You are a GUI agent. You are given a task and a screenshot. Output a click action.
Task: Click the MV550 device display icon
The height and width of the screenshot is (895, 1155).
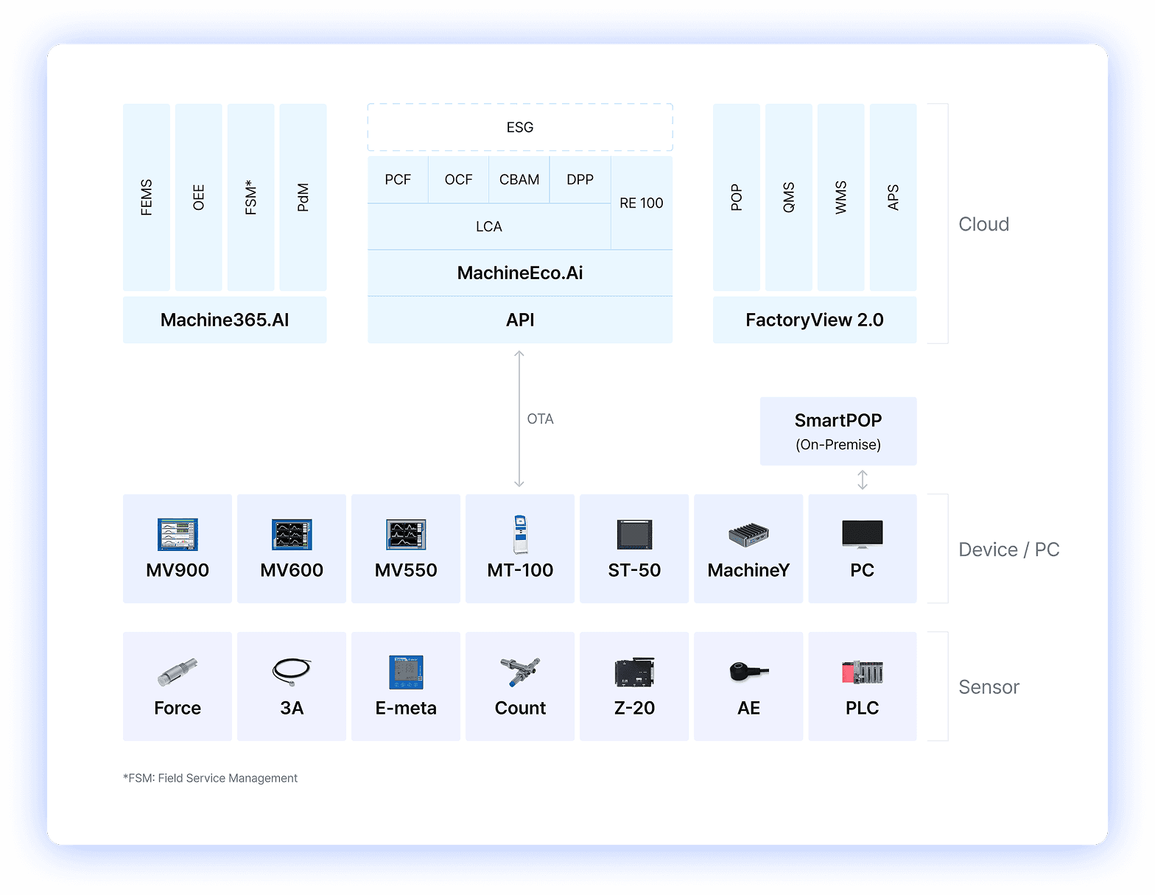406,534
